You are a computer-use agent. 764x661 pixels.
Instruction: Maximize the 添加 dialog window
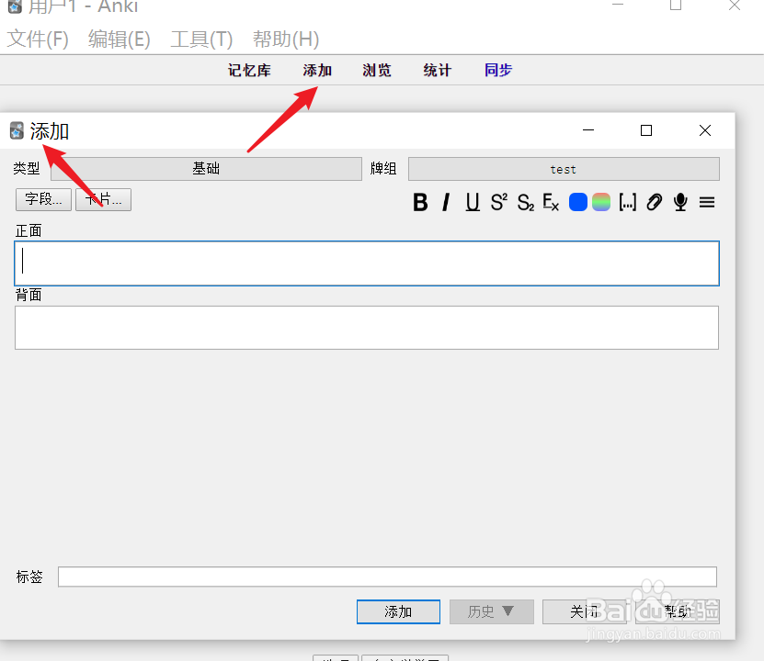646,130
